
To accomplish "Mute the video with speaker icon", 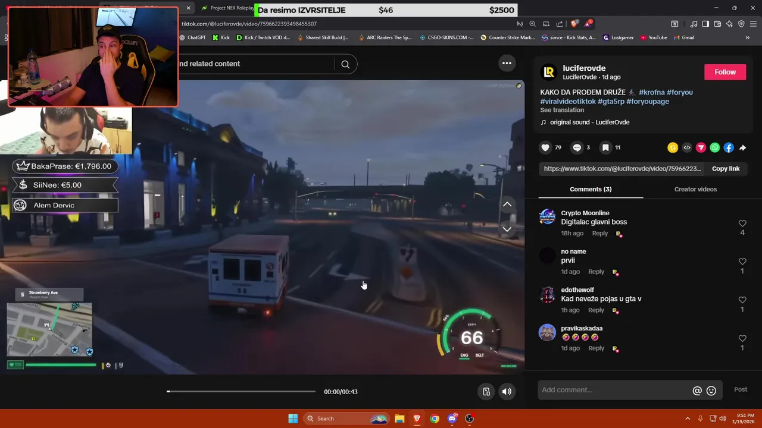I will click(507, 391).
